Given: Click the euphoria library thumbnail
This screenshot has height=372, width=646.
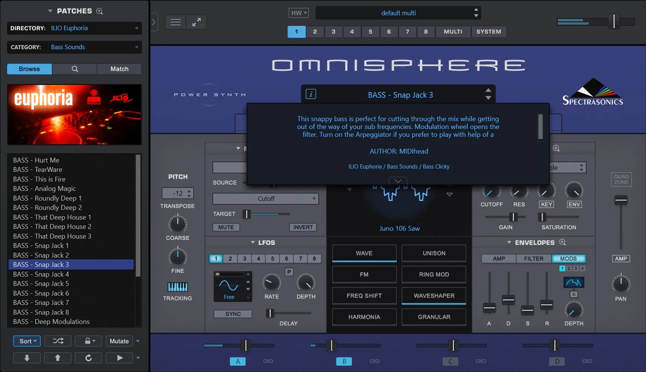Looking at the screenshot, I should (75, 114).
